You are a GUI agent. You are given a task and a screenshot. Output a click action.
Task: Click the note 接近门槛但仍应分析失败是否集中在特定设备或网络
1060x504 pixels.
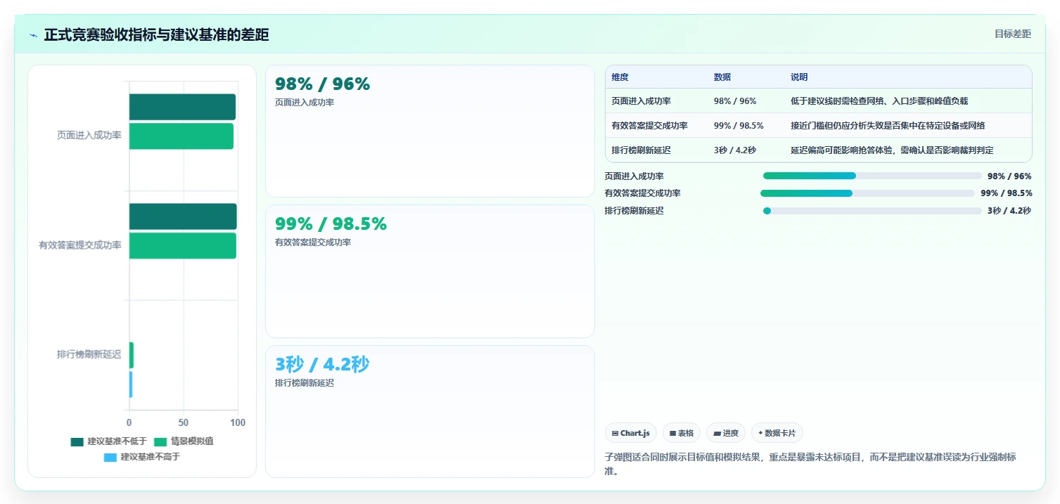pos(888,126)
